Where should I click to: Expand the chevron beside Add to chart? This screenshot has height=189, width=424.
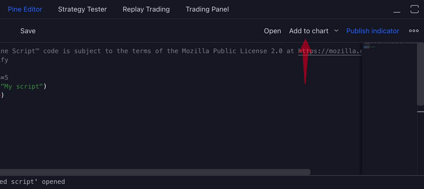click(x=336, y=31)
